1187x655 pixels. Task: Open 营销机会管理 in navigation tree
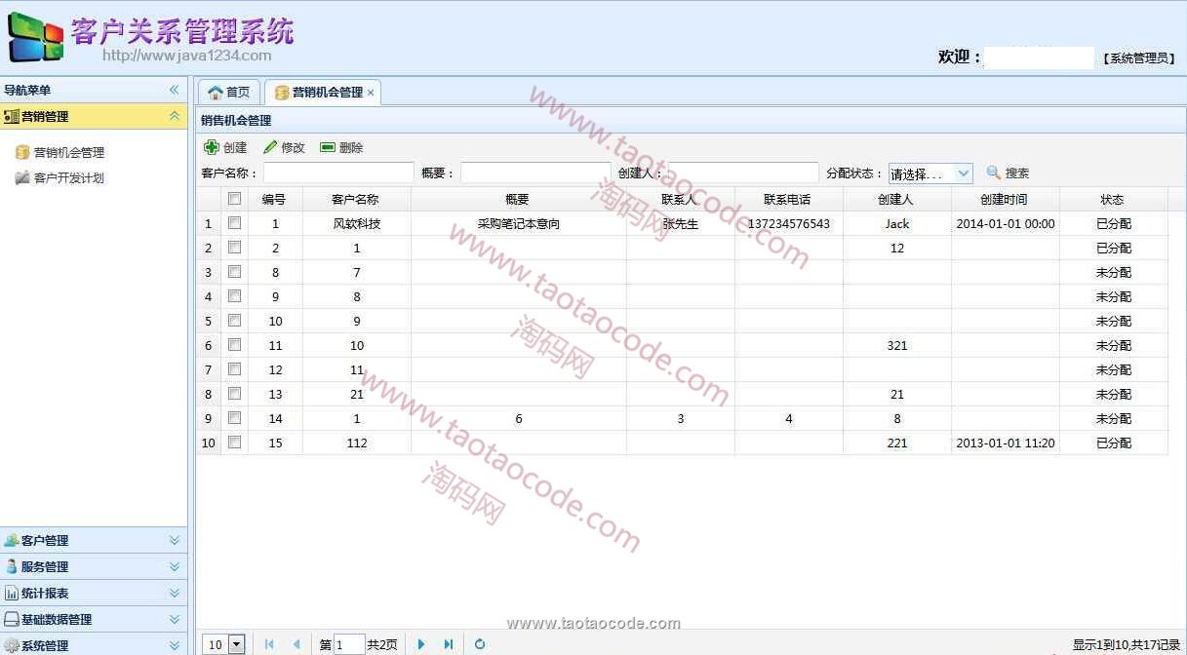(68, 153)
